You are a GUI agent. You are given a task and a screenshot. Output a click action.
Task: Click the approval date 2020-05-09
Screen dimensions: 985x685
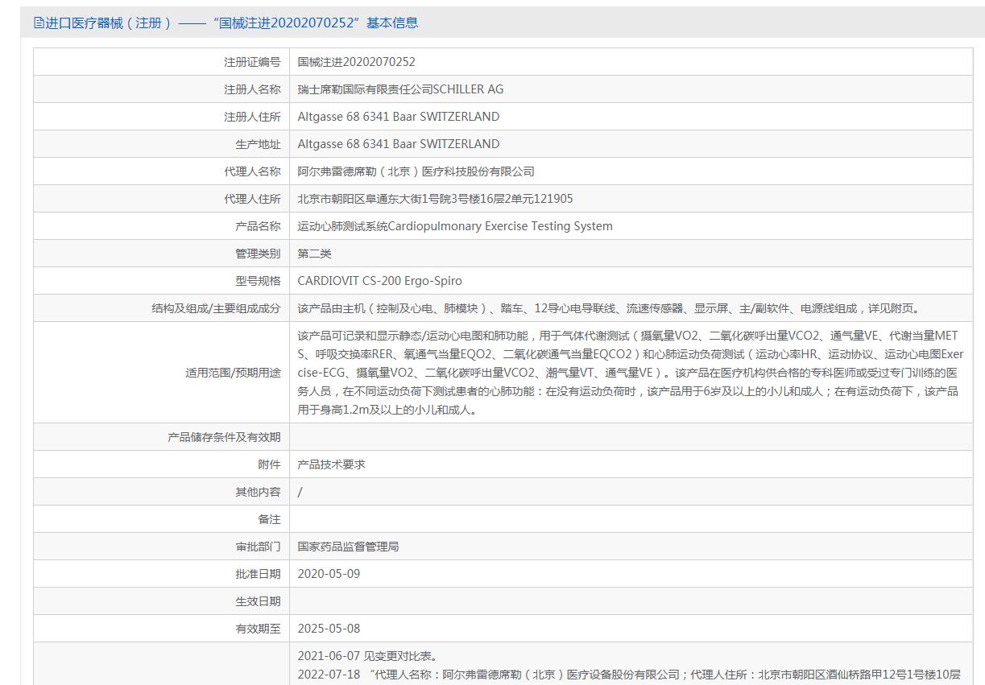point(329,574)
